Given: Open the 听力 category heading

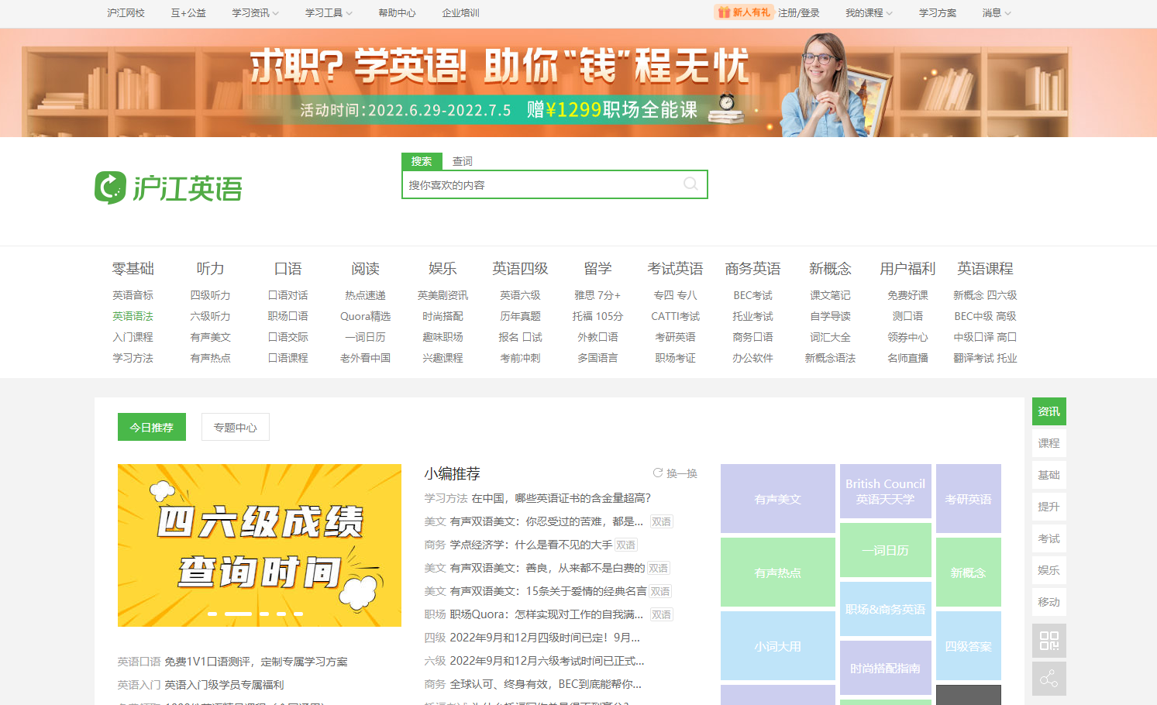Looking at the screenshot, I should pyautogui.click(x=211, y=269).
